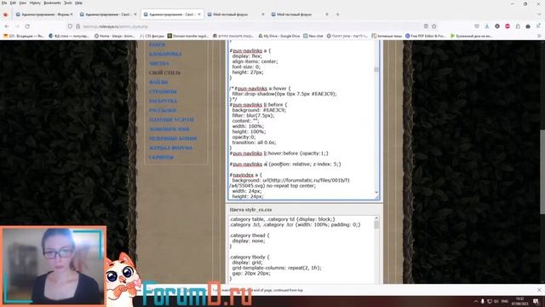Viewport: 545px width, 307px height.
Task: Open new tab with plus button
Action: pos(337,14)
